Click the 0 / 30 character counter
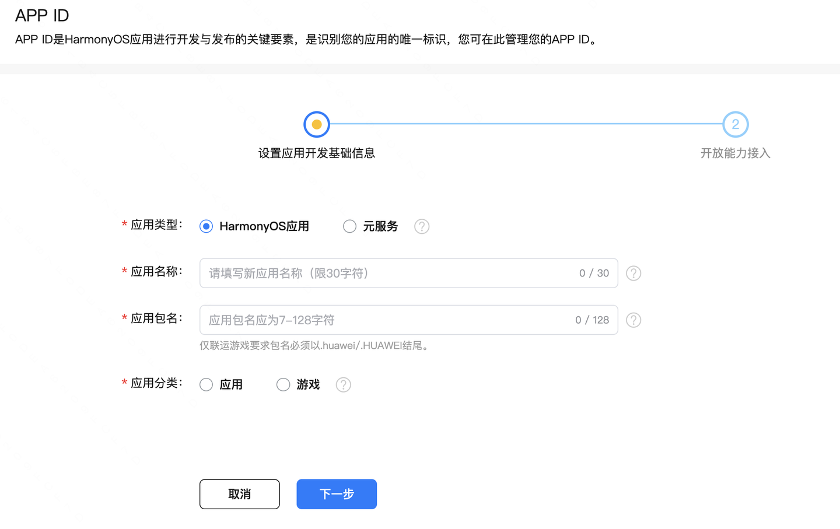Image resolution: width=840 pixels, height=529 pixels. pos(594,274)
